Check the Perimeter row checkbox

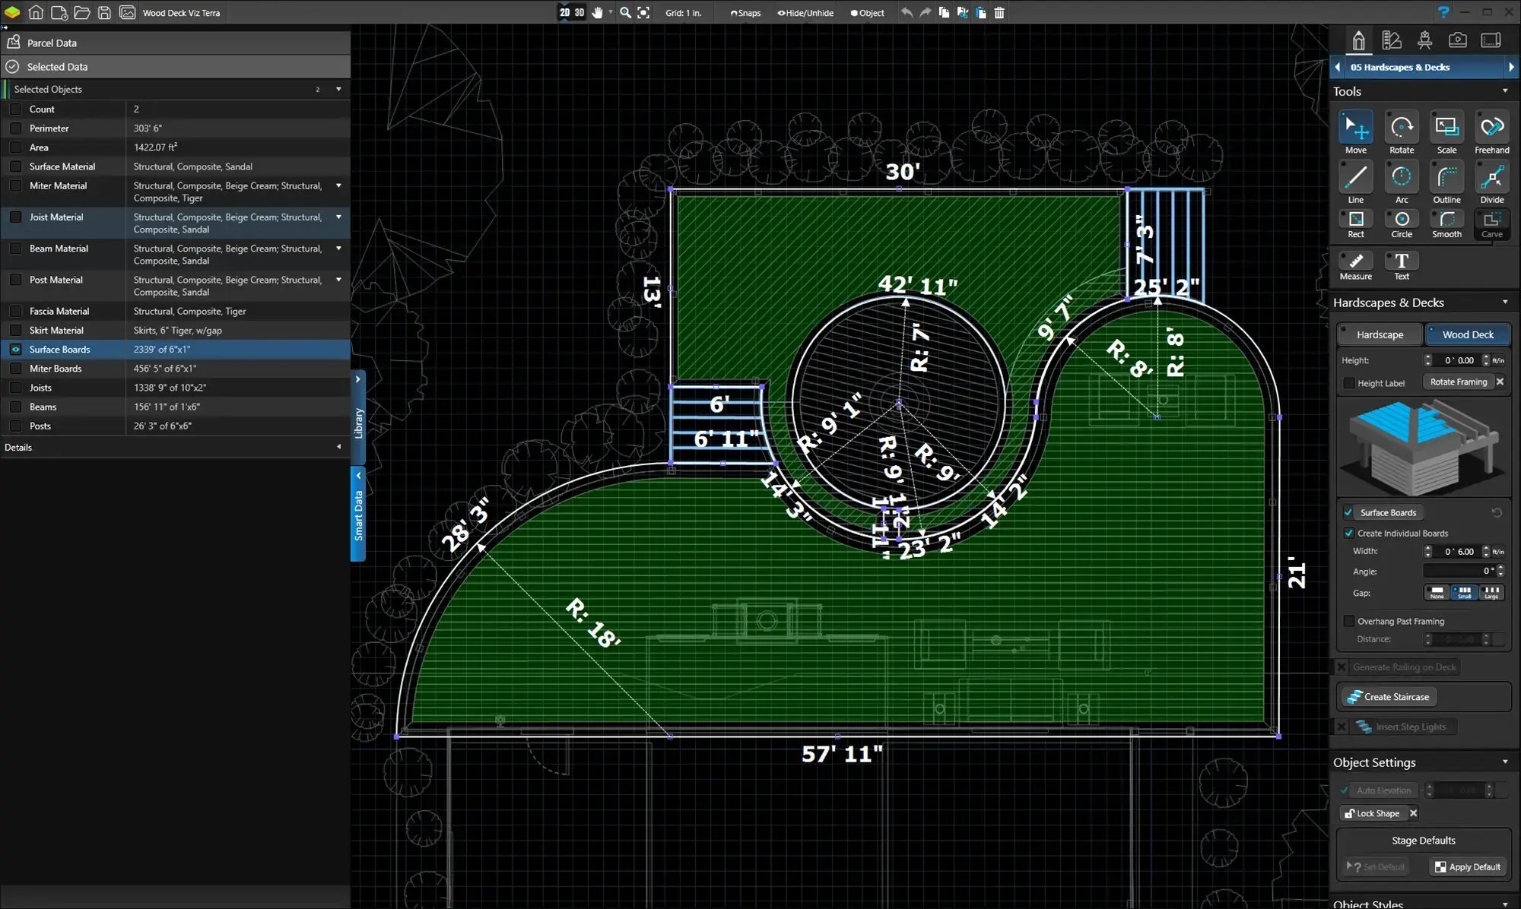click(x=15, y=128)
